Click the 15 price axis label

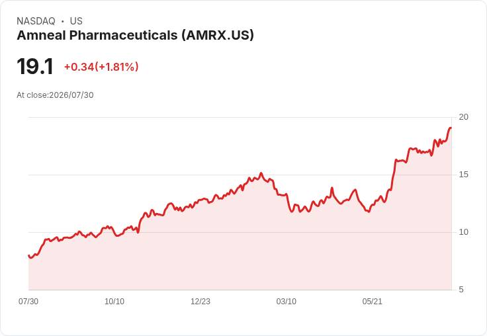(x=463, y=175)
